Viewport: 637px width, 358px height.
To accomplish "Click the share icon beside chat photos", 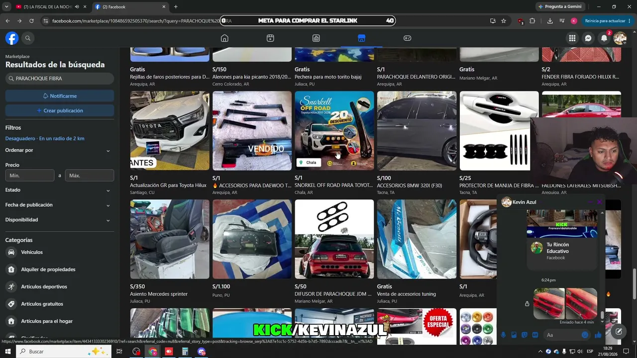I will pyautogui.click(x=527, y=304).
